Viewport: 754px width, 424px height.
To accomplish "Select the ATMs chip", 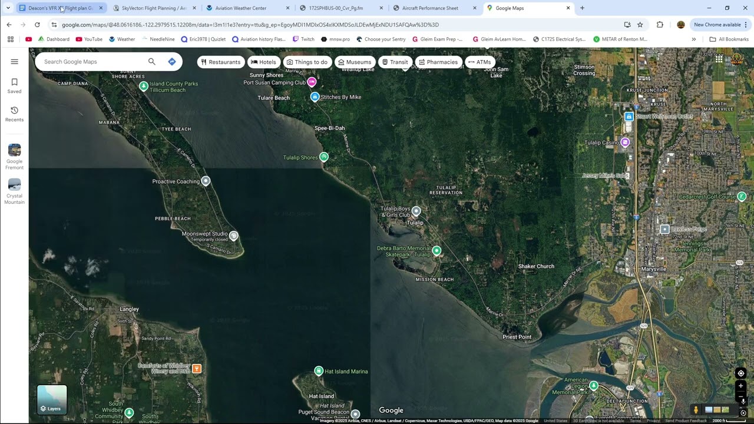I will [479, 62].
